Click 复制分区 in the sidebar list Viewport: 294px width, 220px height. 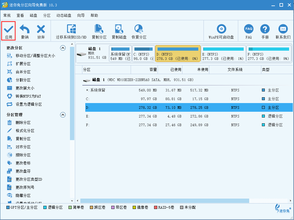(19, 139)
